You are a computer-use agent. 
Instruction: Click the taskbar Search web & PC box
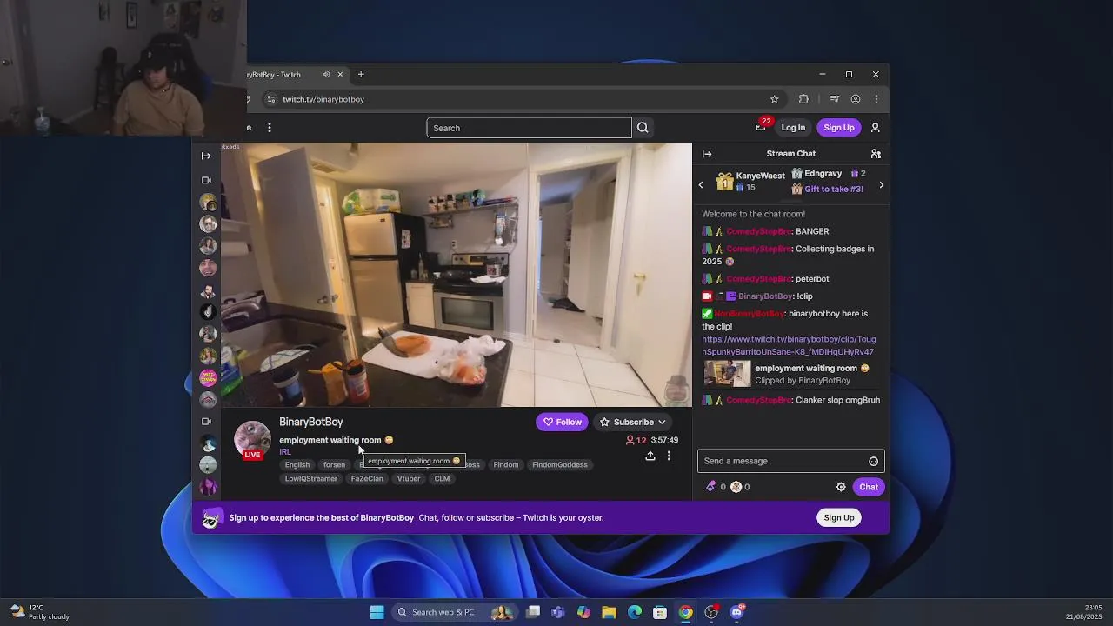pyautogui.click(x=455, y=612)
